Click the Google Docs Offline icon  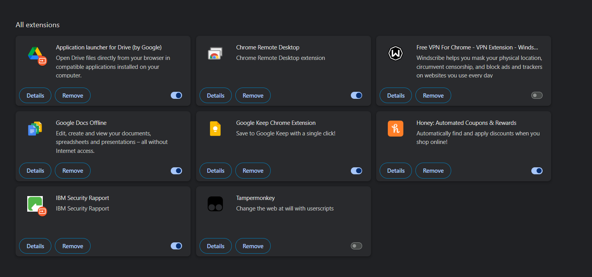pyautogui.click(x=35, y=128)
